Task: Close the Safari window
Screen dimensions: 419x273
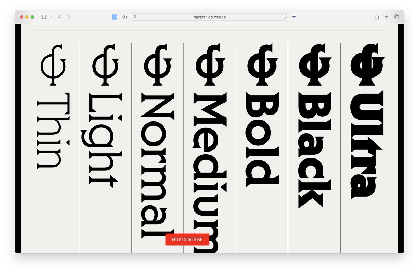Action: 22,17
